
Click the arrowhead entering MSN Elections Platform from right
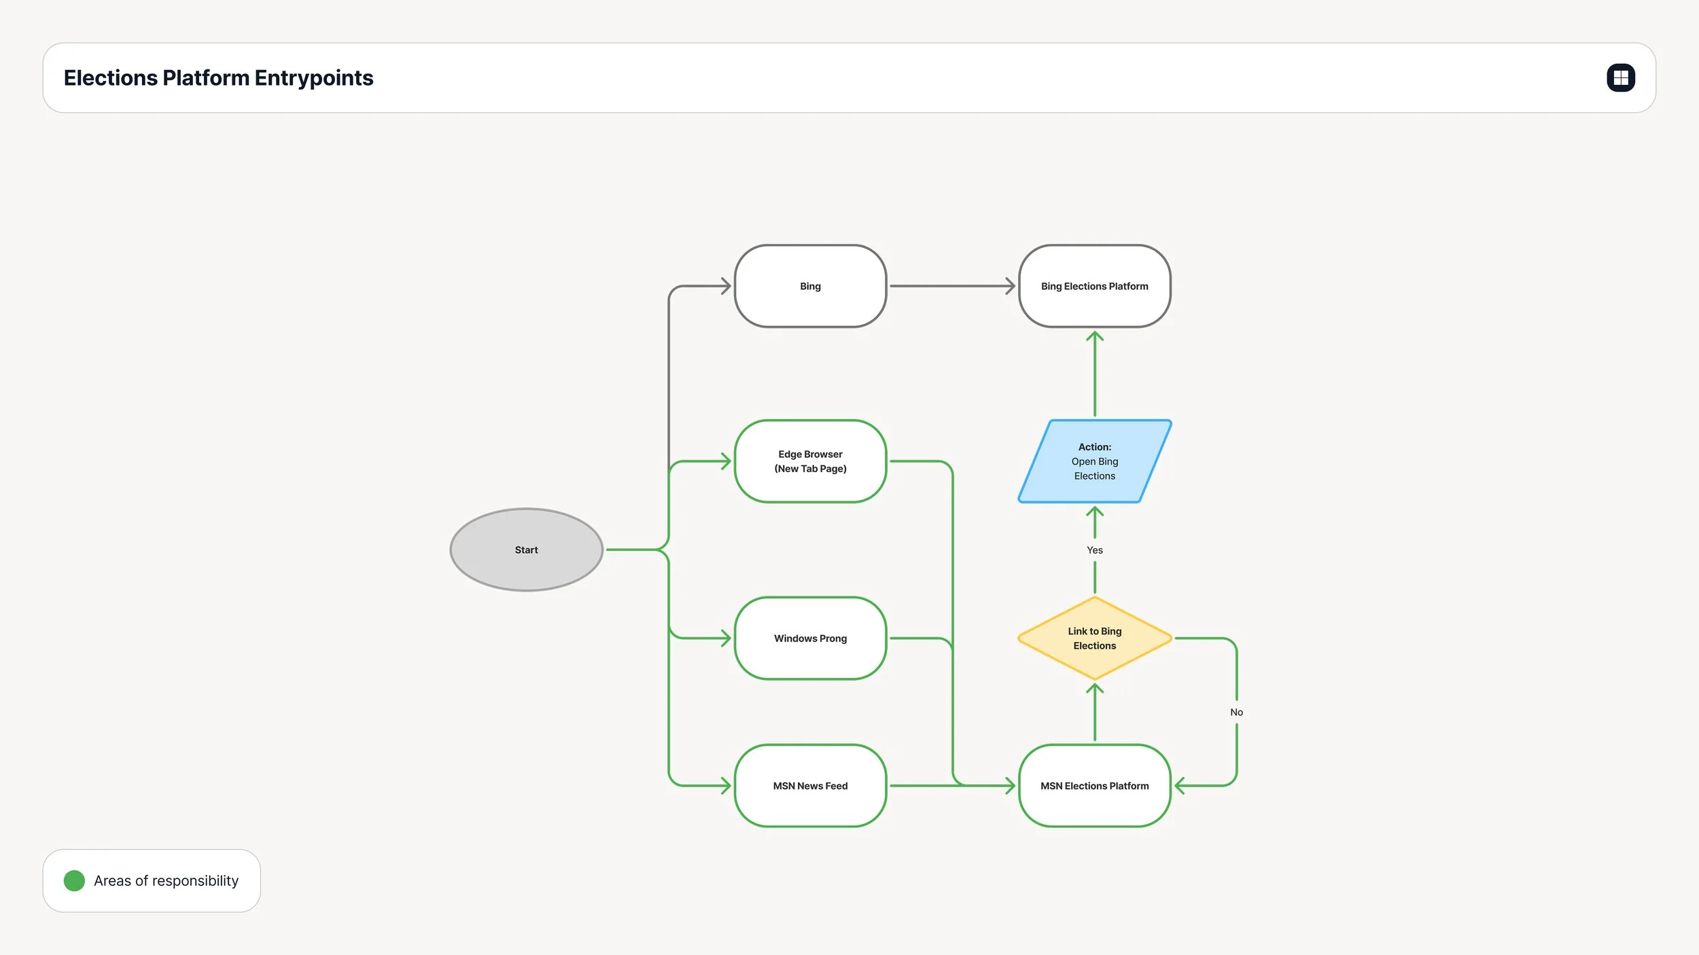tap(1180, 785)
